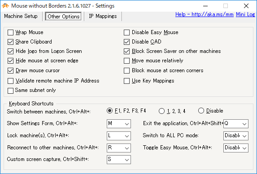Screen dimensions: 257x174
Task: Click the Mouse without Borders app icon
Action: [x=5, y=6]
